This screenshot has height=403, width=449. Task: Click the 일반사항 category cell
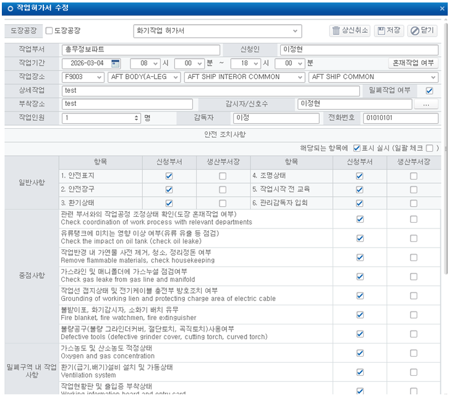pyautogui.click(x=32, y=183)
